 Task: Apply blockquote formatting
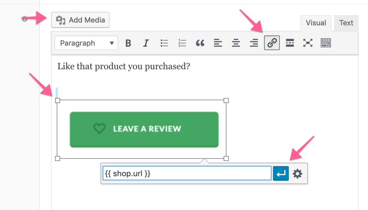200,43
